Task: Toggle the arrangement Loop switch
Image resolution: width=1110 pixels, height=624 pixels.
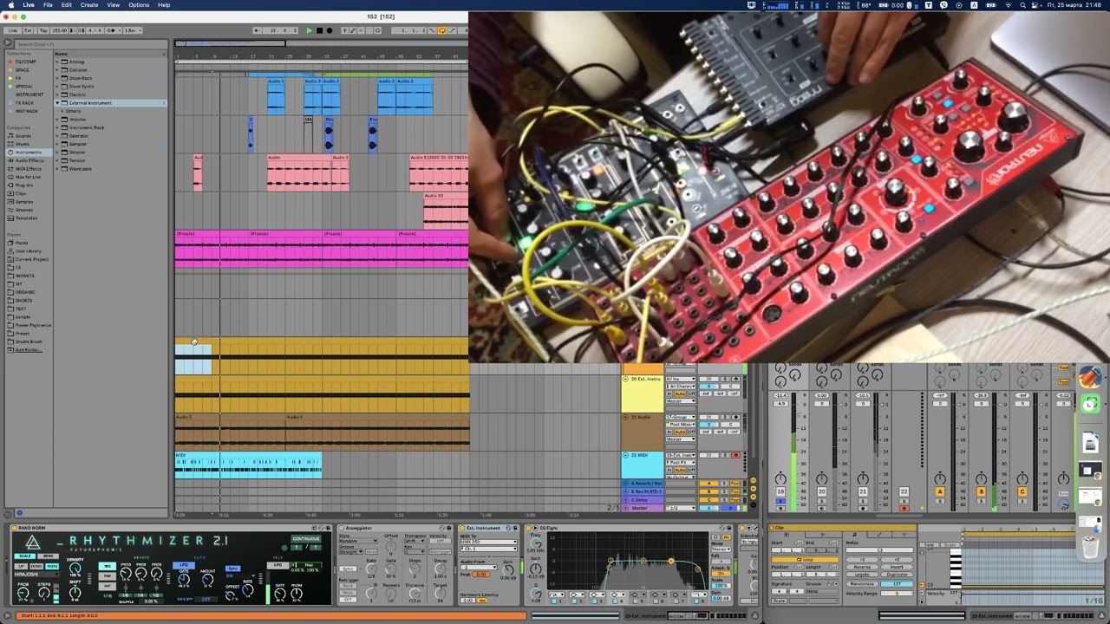Action: 442,30
